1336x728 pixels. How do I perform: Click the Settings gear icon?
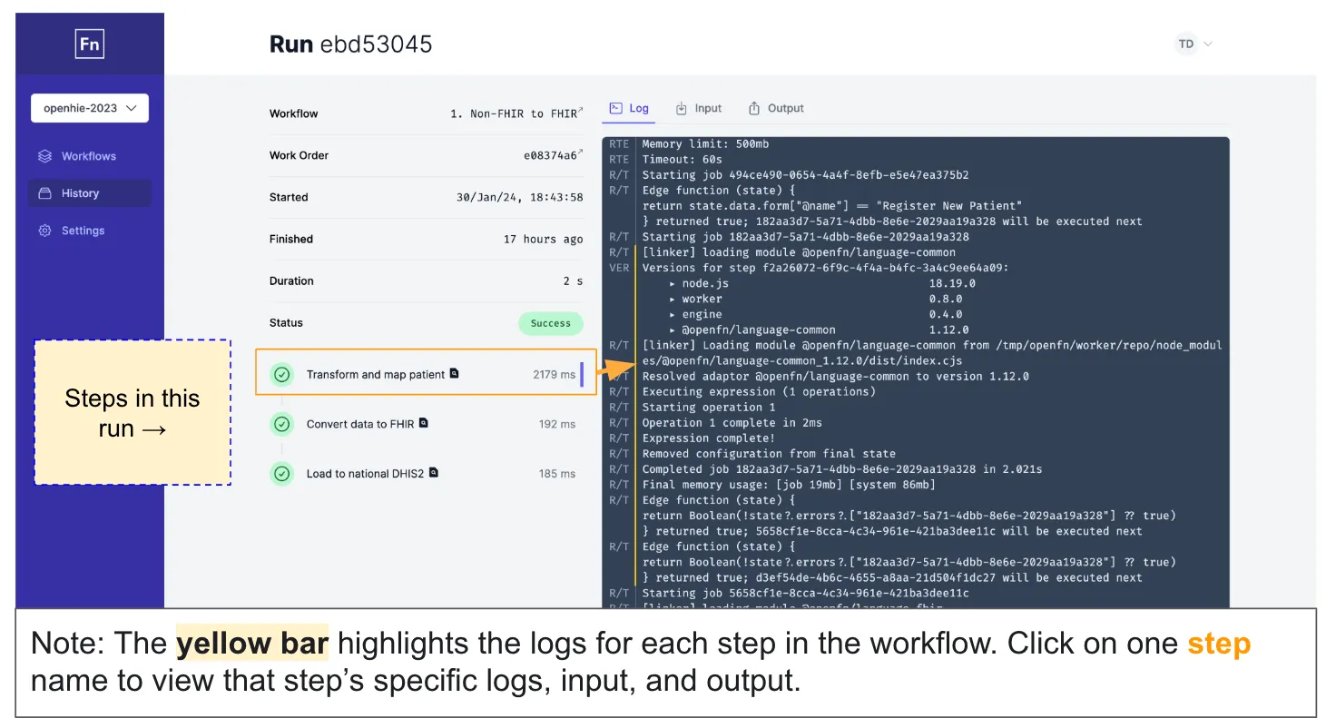(44, 231)
